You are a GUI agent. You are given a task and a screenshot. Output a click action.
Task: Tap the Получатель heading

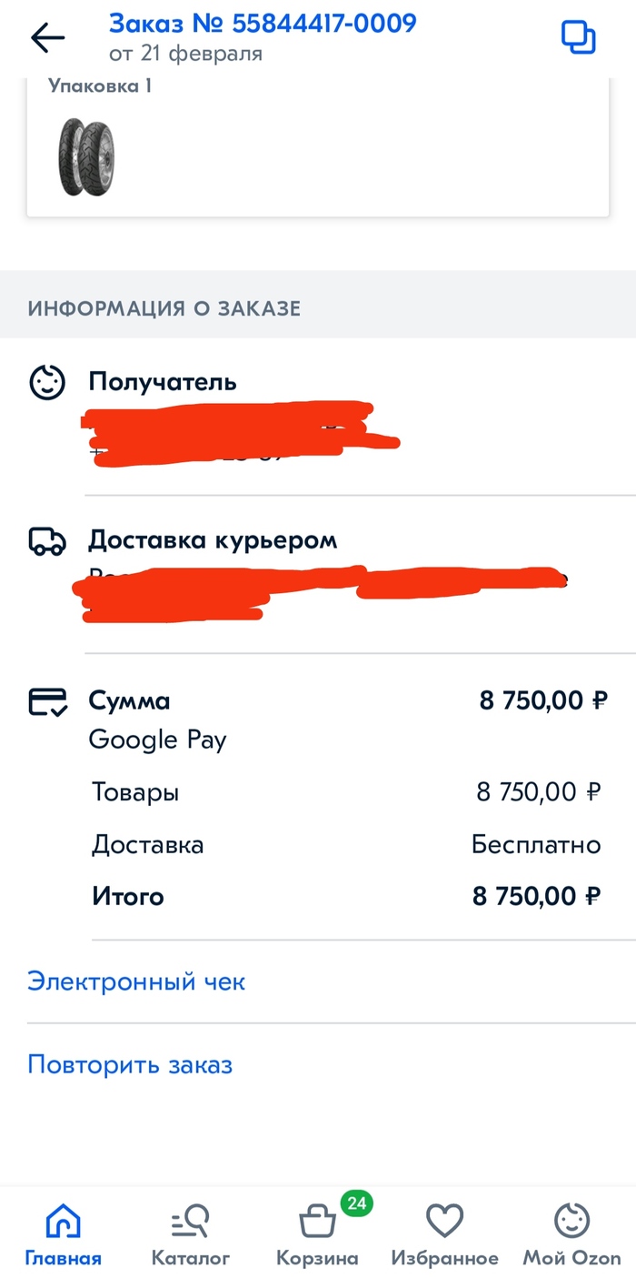click(163, 382)
